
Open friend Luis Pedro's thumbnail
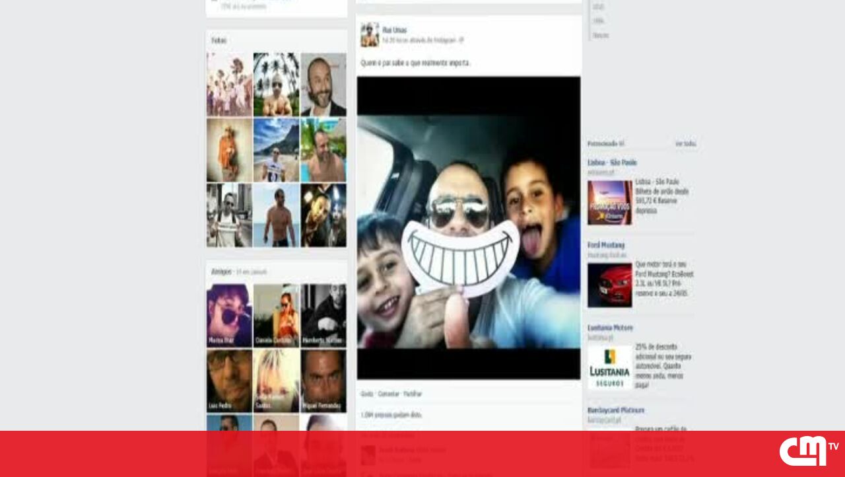pos(229,381)
